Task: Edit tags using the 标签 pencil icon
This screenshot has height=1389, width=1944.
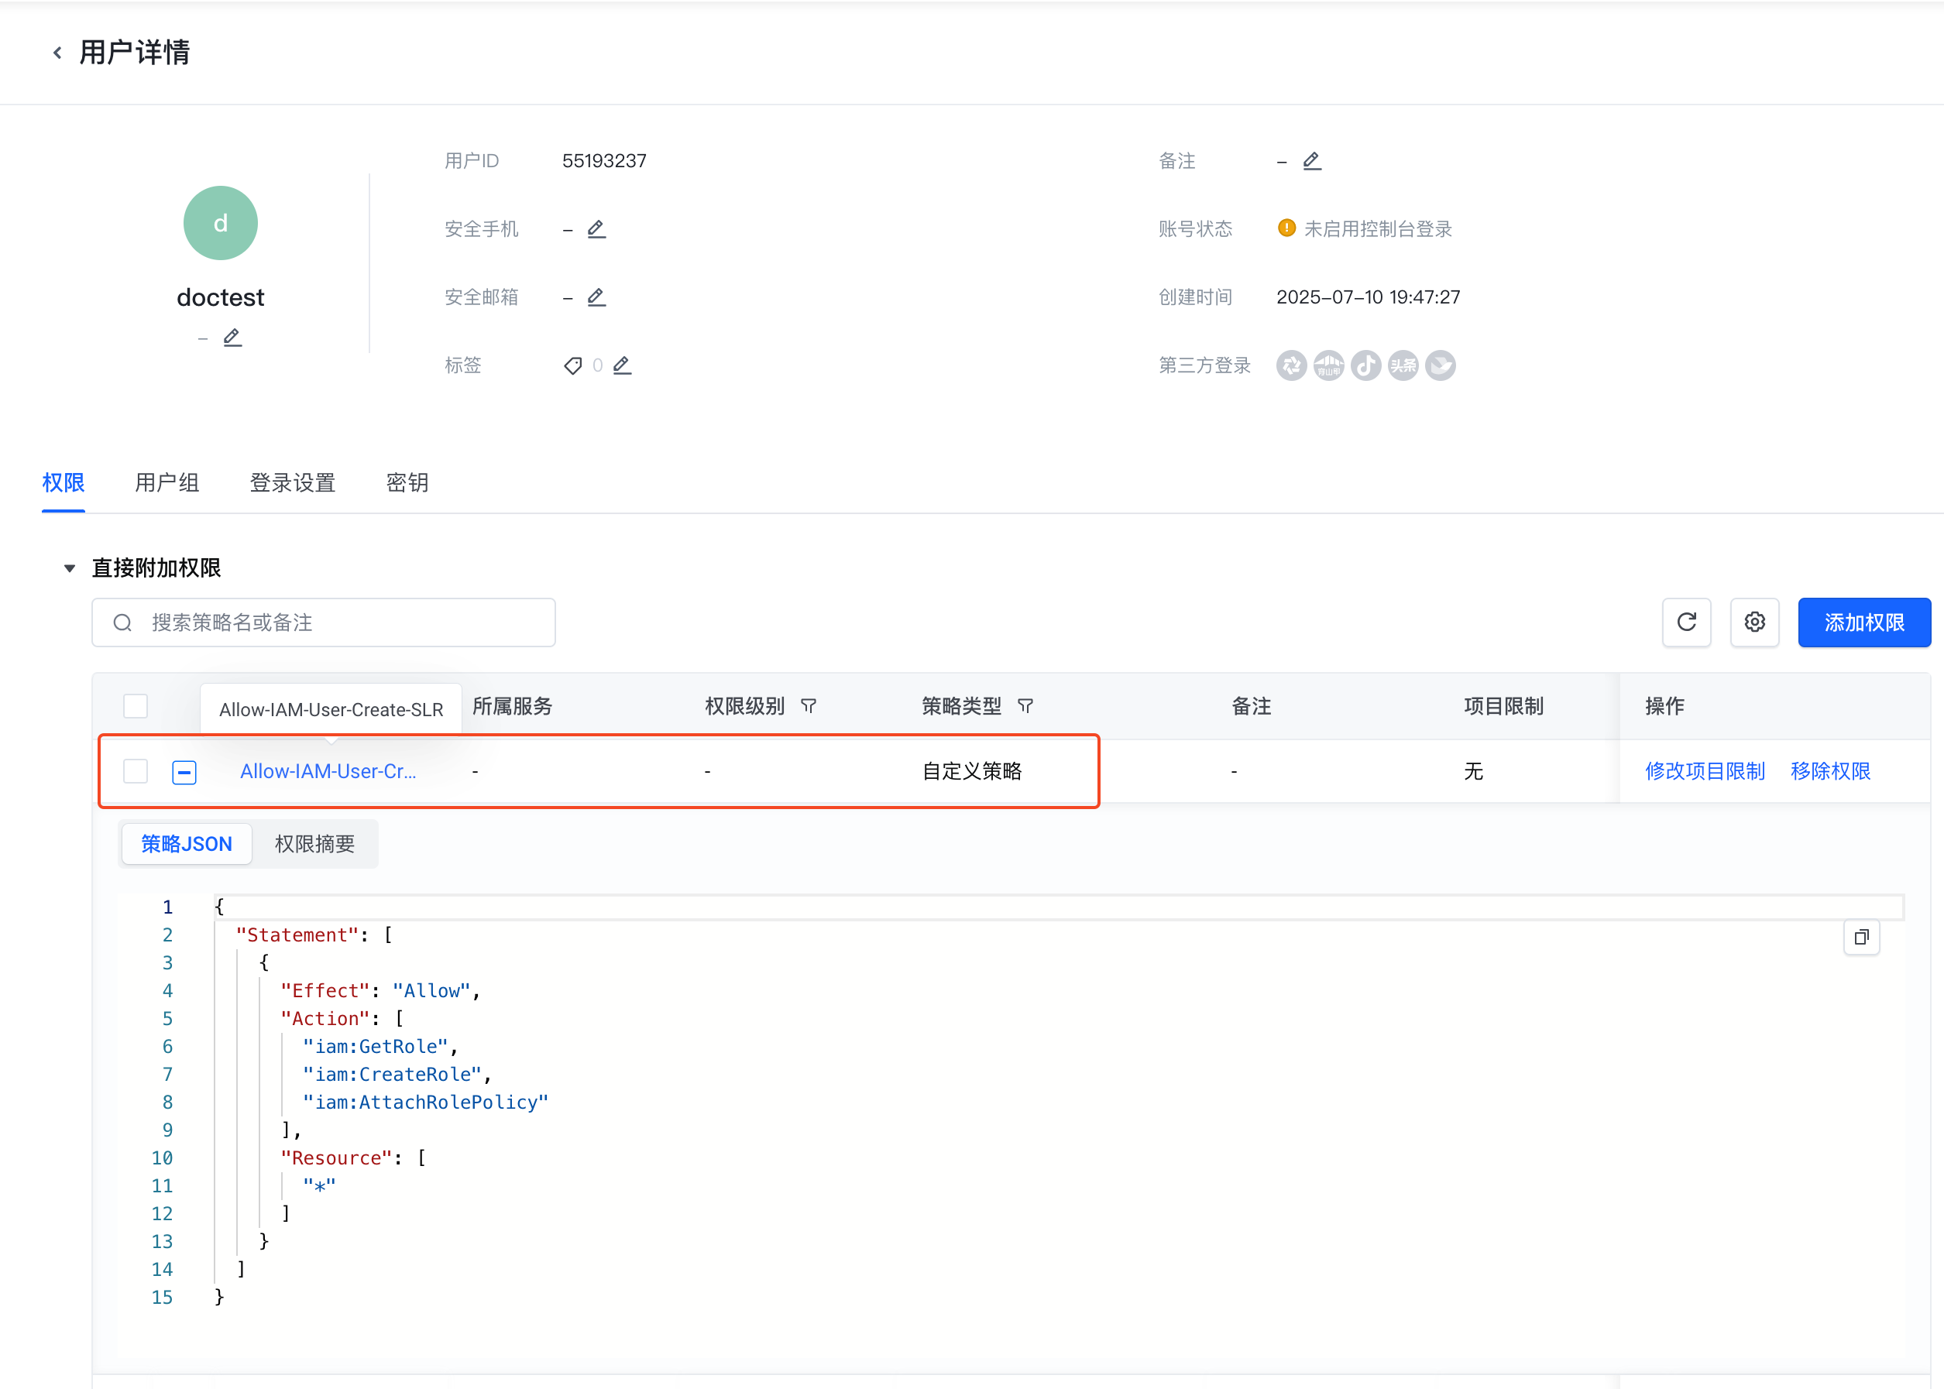Action: pos(622,366)
